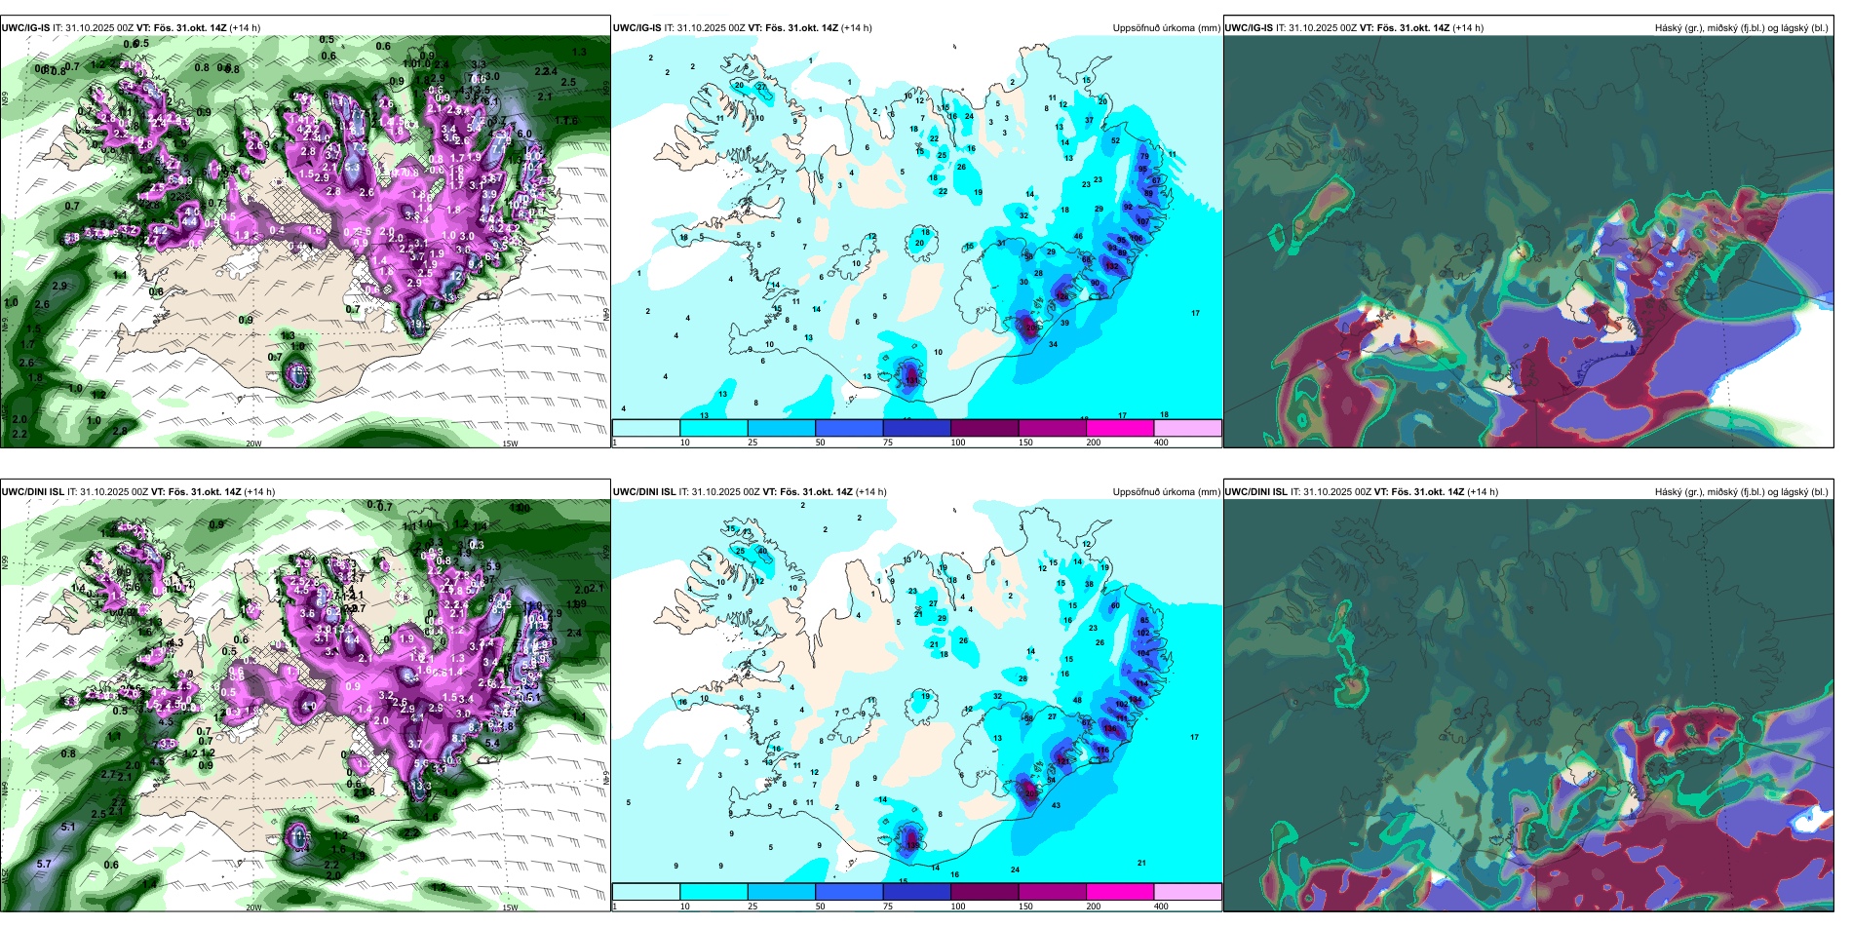
Task: Click the 150–200 mm swatch in the UWC/DINI ISL legend
Action: (x=1053, y=892)
